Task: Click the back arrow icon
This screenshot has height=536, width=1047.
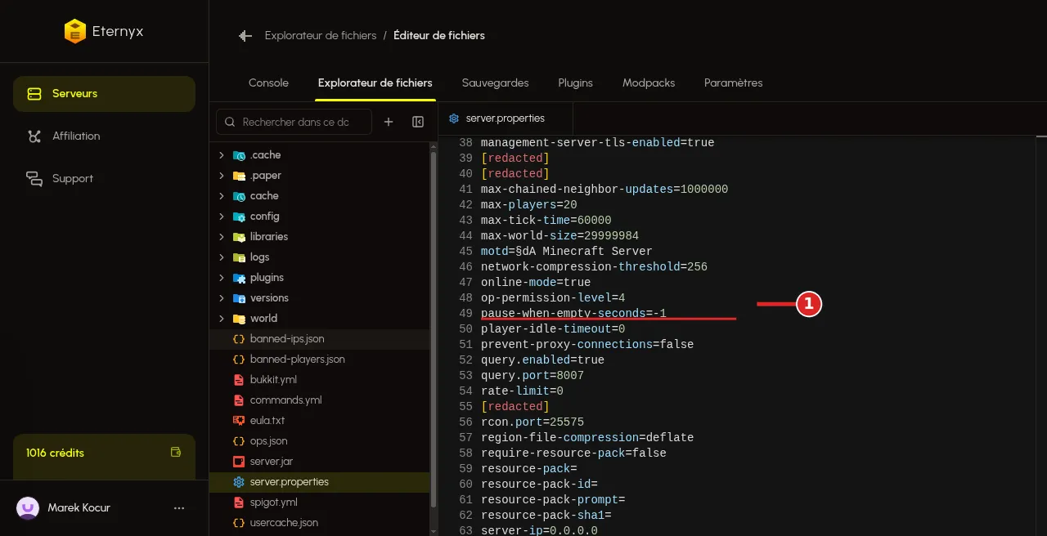Action: coord(245,36)
